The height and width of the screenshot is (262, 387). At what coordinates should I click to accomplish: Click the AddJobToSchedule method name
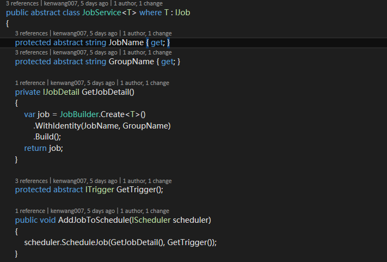94,220
